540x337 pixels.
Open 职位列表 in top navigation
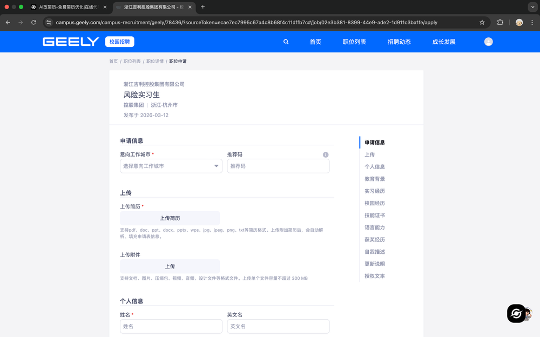(x=354, y=42)
